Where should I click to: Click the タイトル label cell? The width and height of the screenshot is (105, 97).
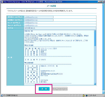coord(15,28)
